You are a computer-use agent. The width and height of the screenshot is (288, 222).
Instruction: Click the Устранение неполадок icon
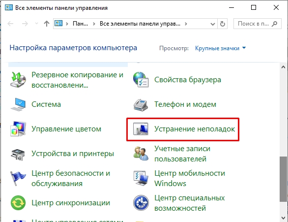click(x=141, y=129)
